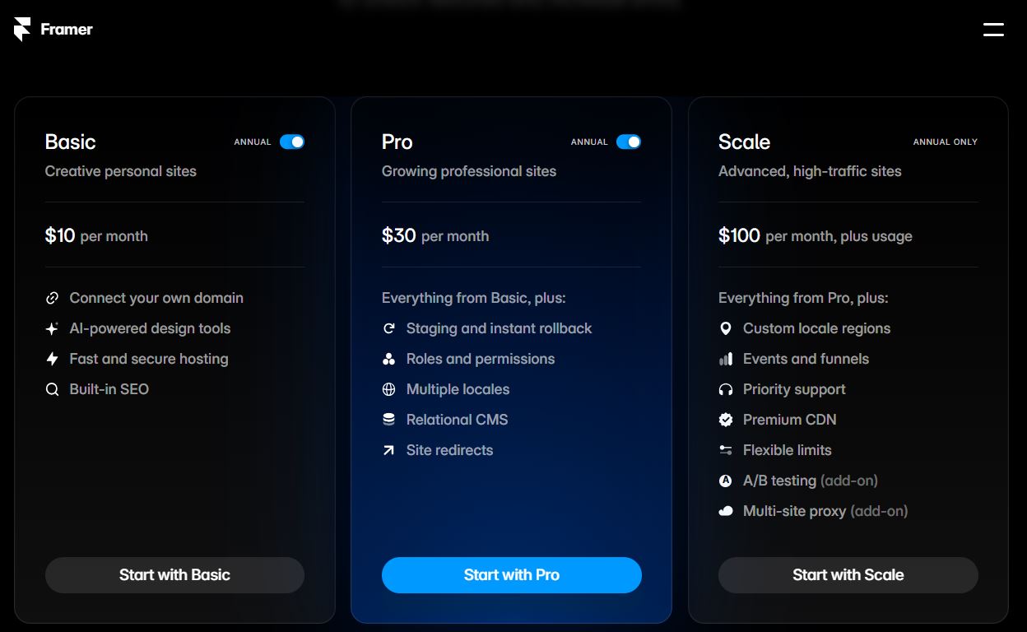Toggle annual billing on Basic plan
The height and width of the screenshot is (632, 1027).
pyautogui.click(x=292, y=142)
